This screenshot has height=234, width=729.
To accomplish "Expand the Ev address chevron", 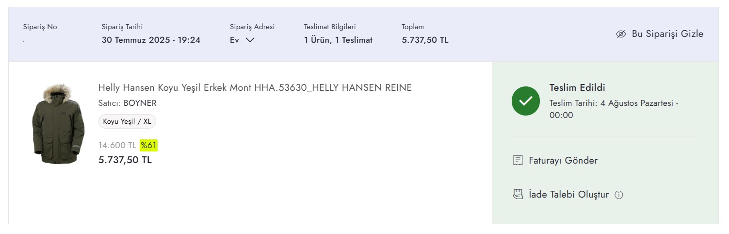I will pyautogui.click(x=250, y=40).
